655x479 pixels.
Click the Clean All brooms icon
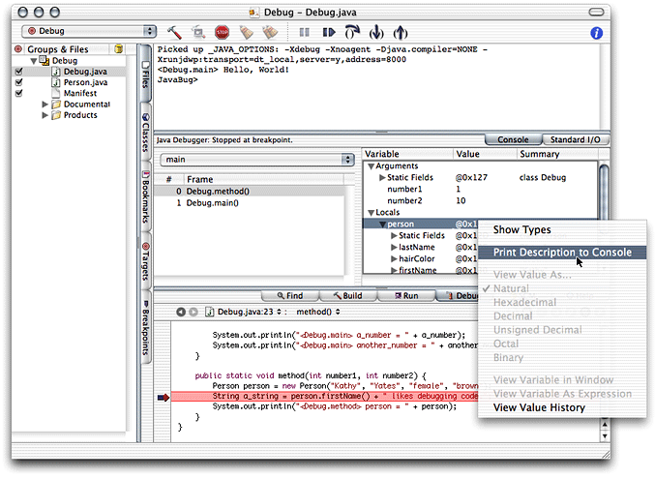click(x=270, y=32)
